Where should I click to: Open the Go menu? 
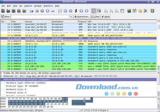click(21, 6)
